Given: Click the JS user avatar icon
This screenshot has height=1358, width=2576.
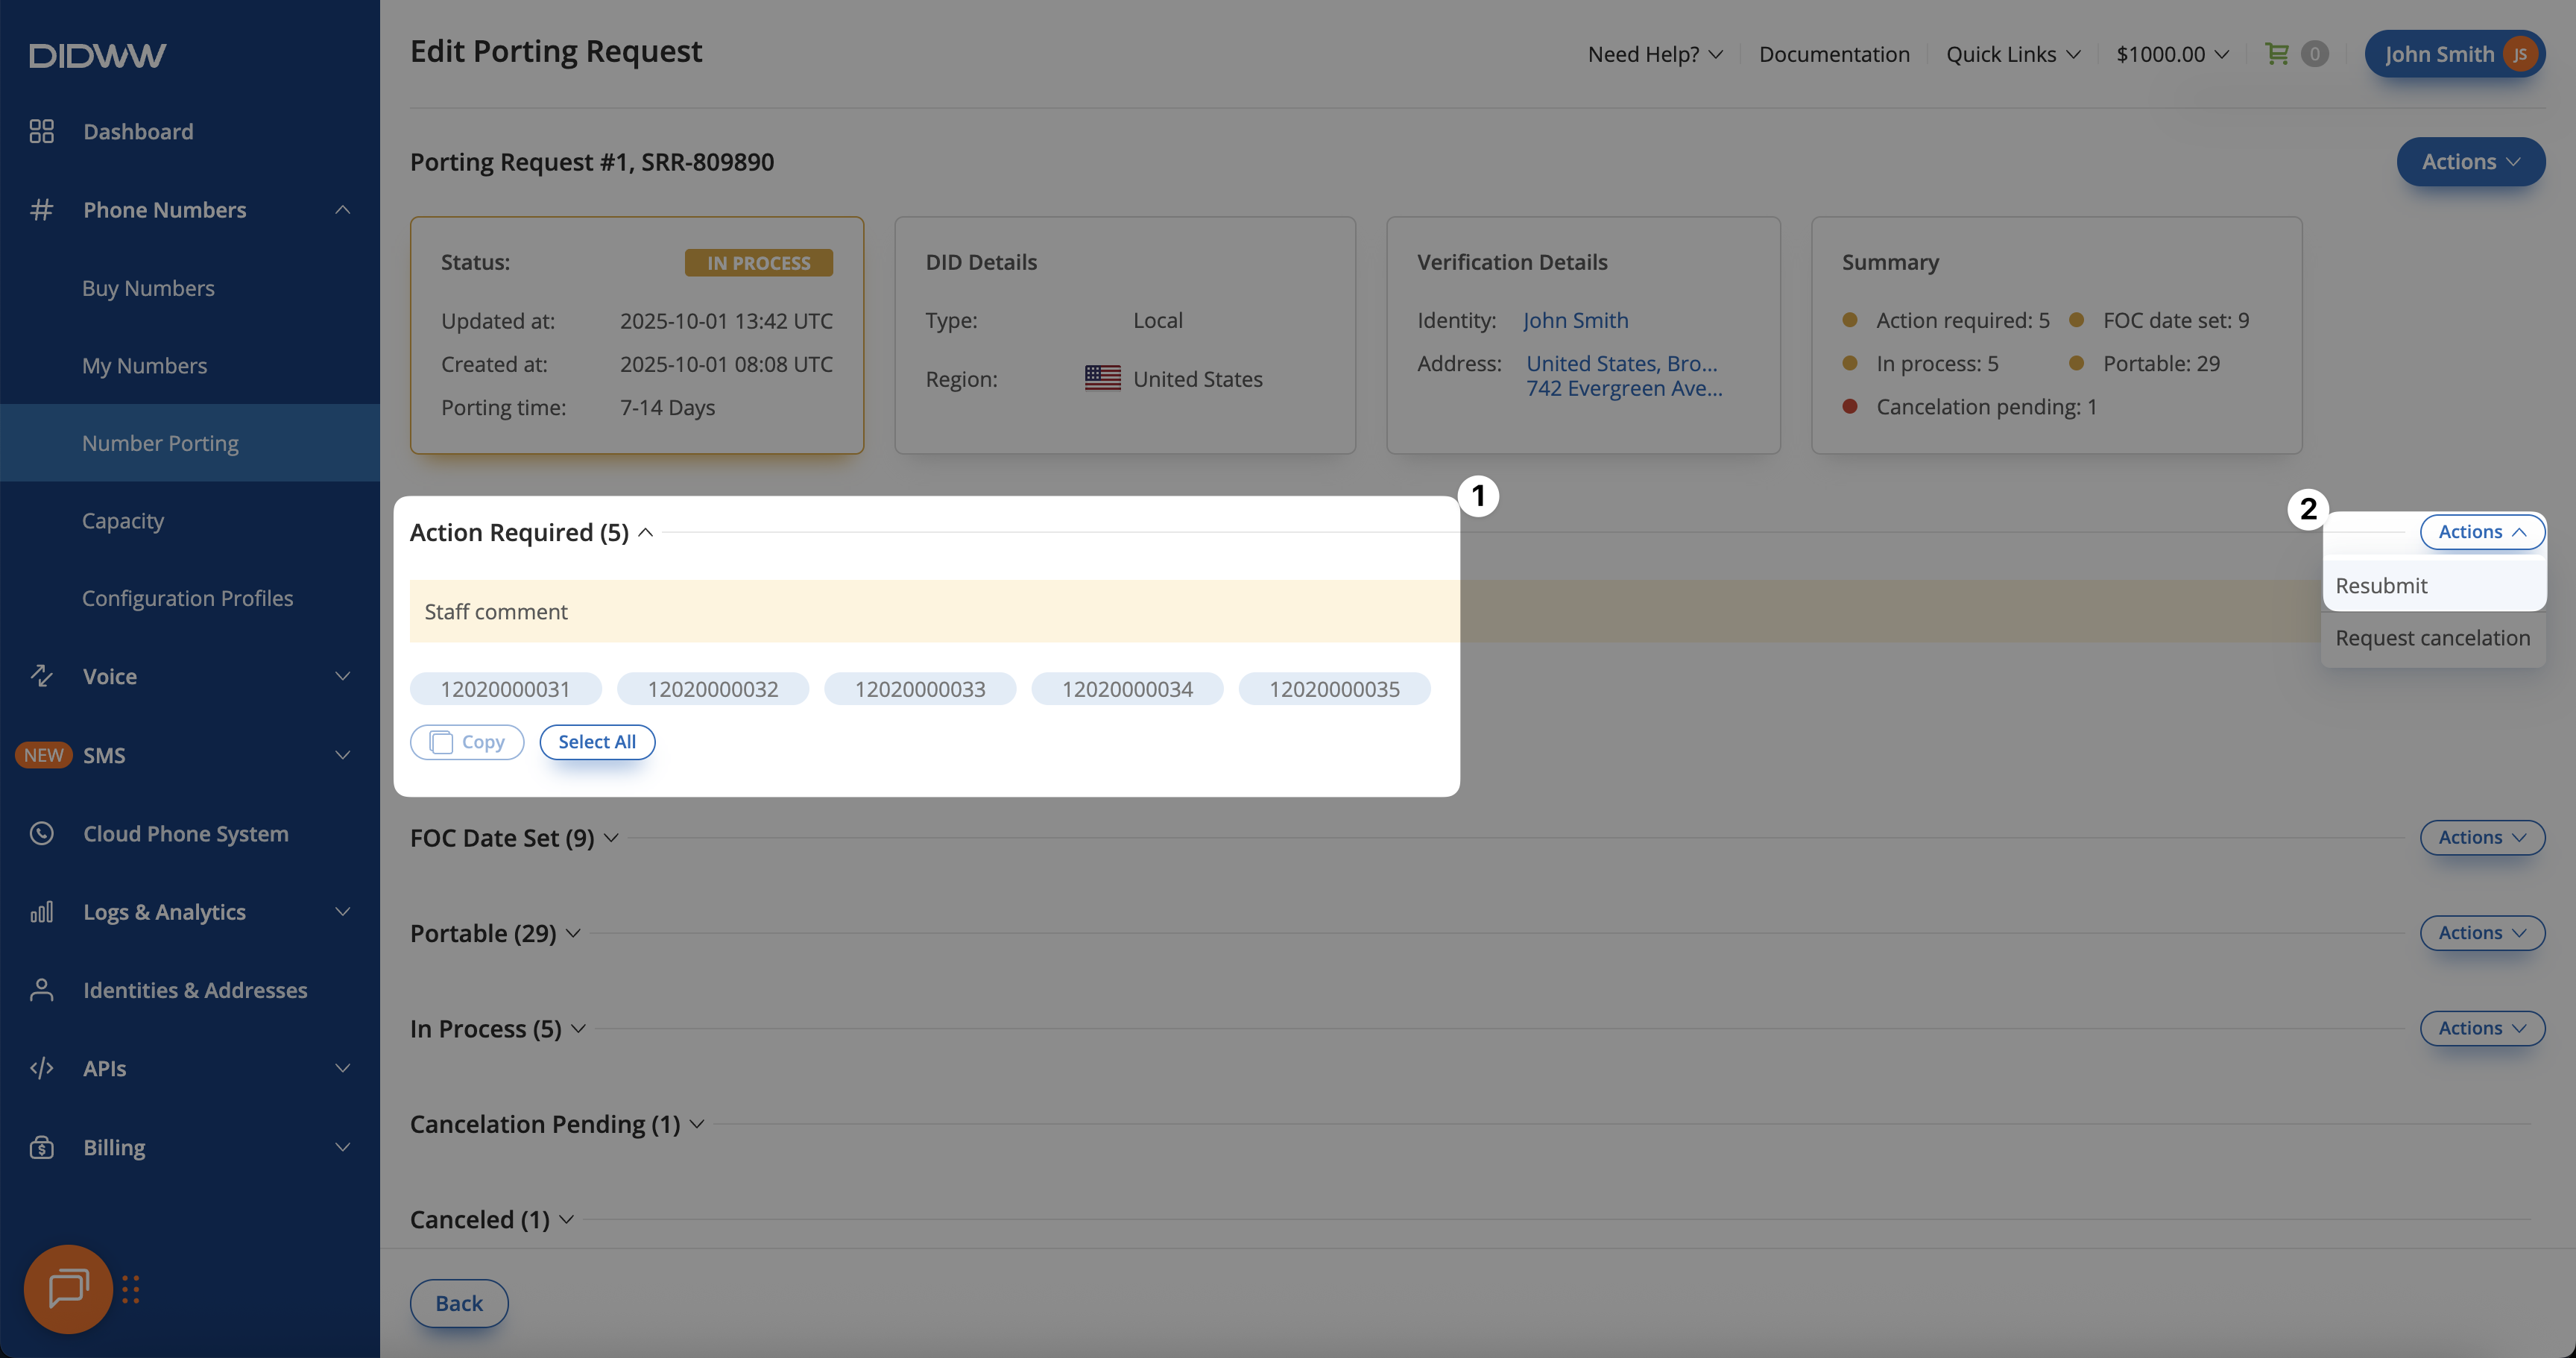Looking at the screenshot, I should click(2519, 54).
